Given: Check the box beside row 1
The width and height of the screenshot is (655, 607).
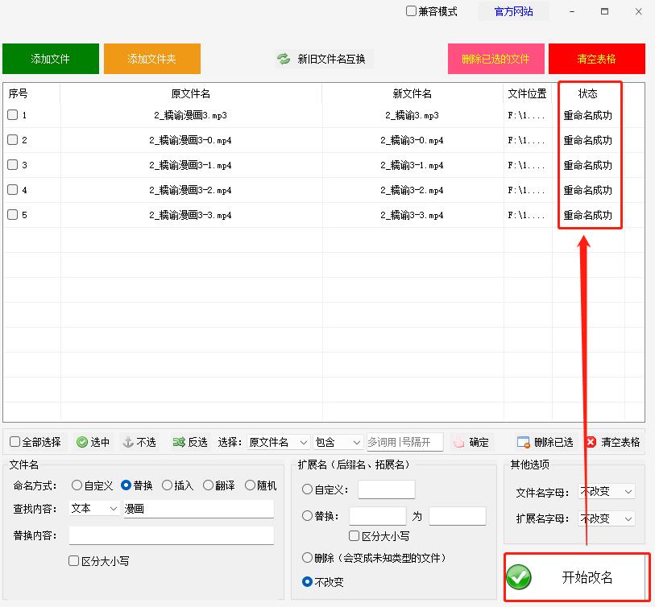Looking at the screenshot, I should (12, 114).
